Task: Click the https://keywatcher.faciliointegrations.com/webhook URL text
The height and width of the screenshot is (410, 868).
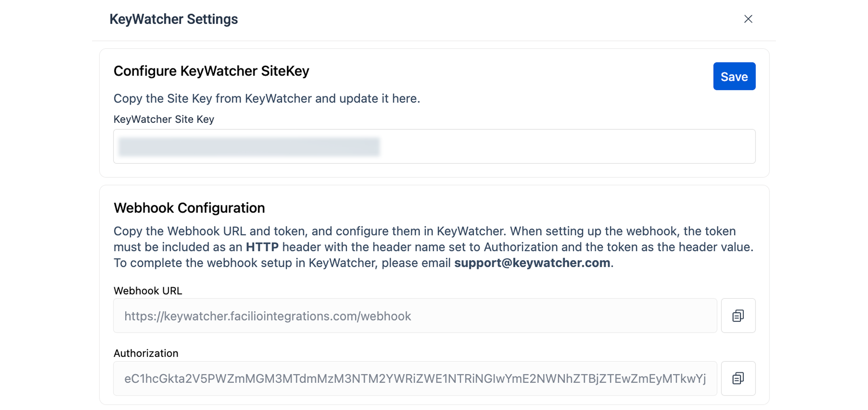Action: coord(267,316)
